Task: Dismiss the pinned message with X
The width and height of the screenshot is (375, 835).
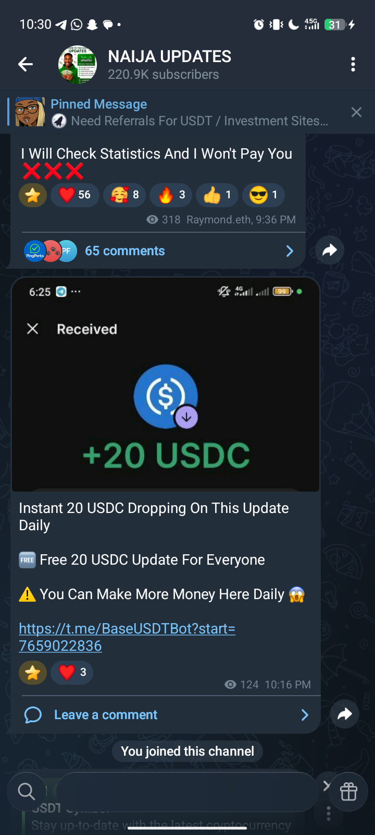Action: point(356,112)
